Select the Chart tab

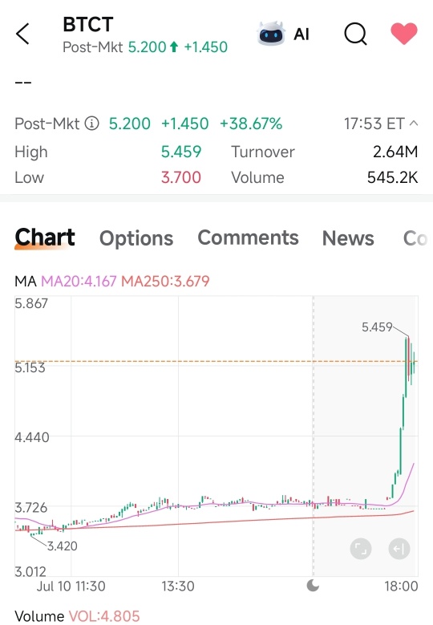click(x=45, y=237)
